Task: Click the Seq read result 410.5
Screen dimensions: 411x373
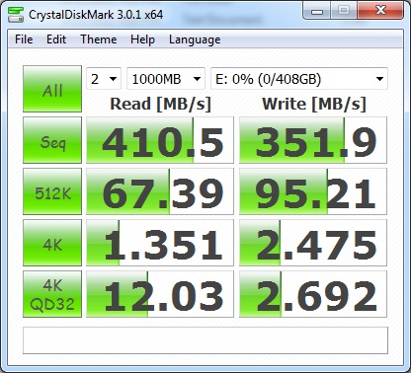Action: 160,140
